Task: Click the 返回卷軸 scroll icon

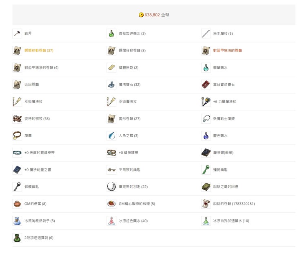Action: click(17, 85)
